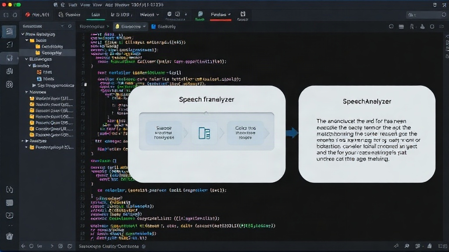Click the breadcrumb item left of the yellow-icon tab

92,27
